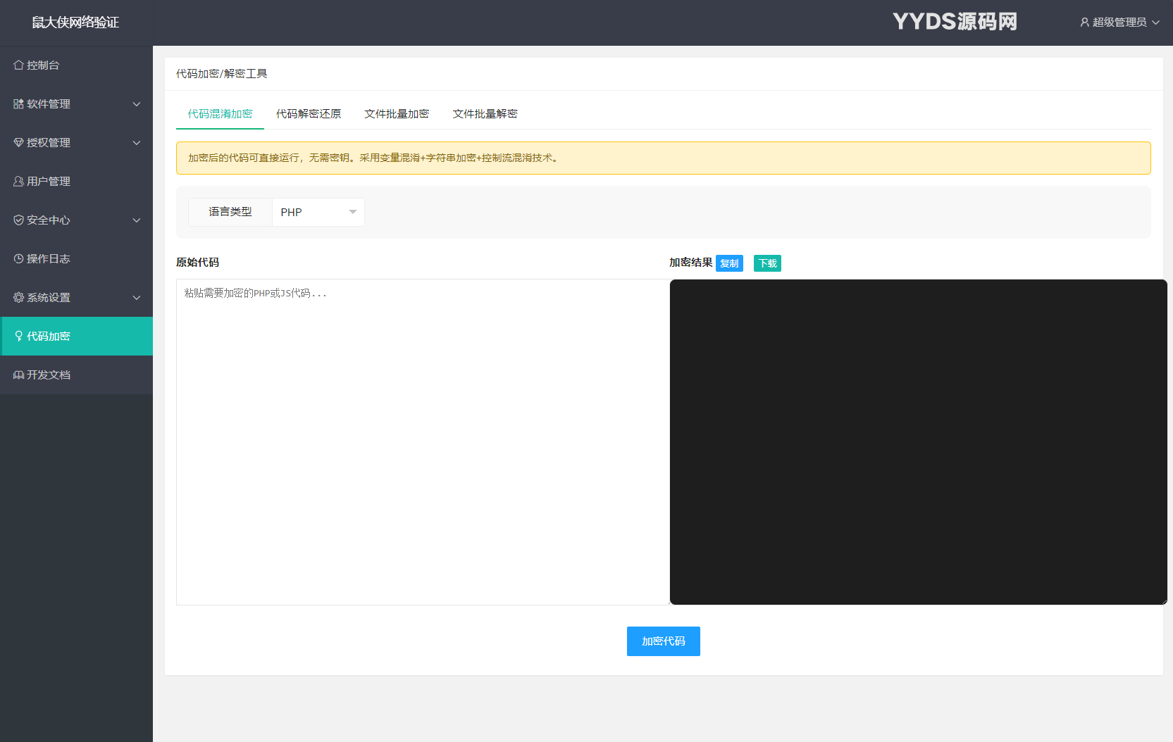Image resolution: width=1173 pixels, height=742 pixels.
Task: Click the 软件管理 grid icon in sidebar
Action: (x=19, y=104)
